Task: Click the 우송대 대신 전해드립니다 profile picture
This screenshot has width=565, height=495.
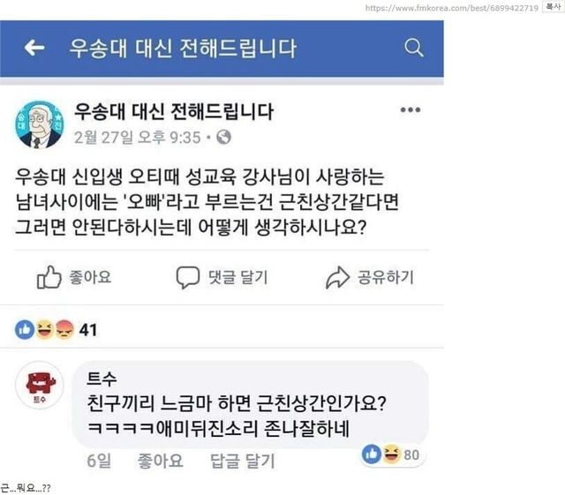Action: pos(38,124)
